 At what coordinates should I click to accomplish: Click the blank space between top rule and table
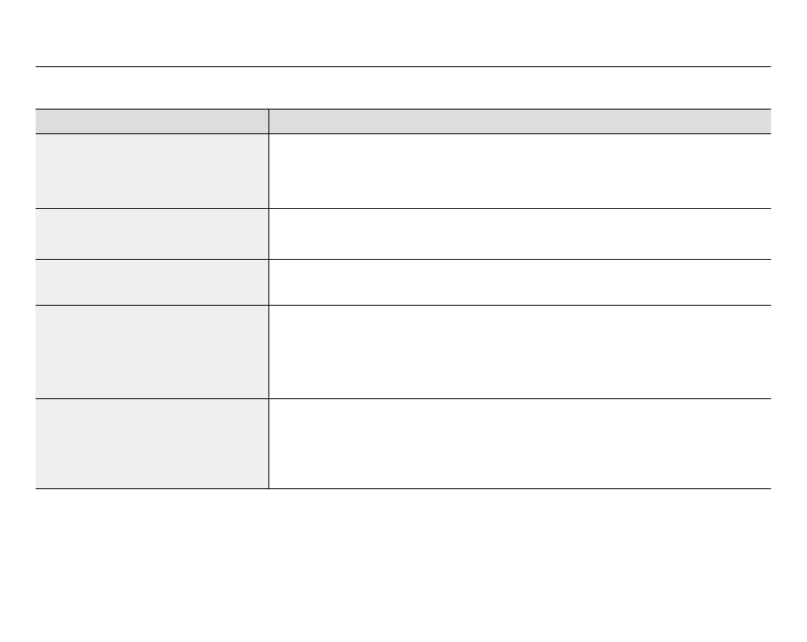tap(403, 88)
